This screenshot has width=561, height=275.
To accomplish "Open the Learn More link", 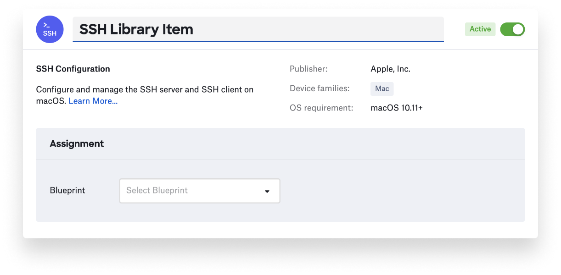I will coord(93,101).
